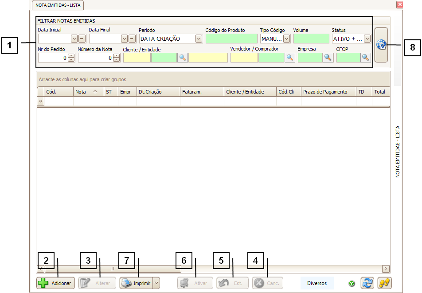
Task: Expand the Periodo DATA CRIAÇÃO combo box
Action: [x=199, y=39]
